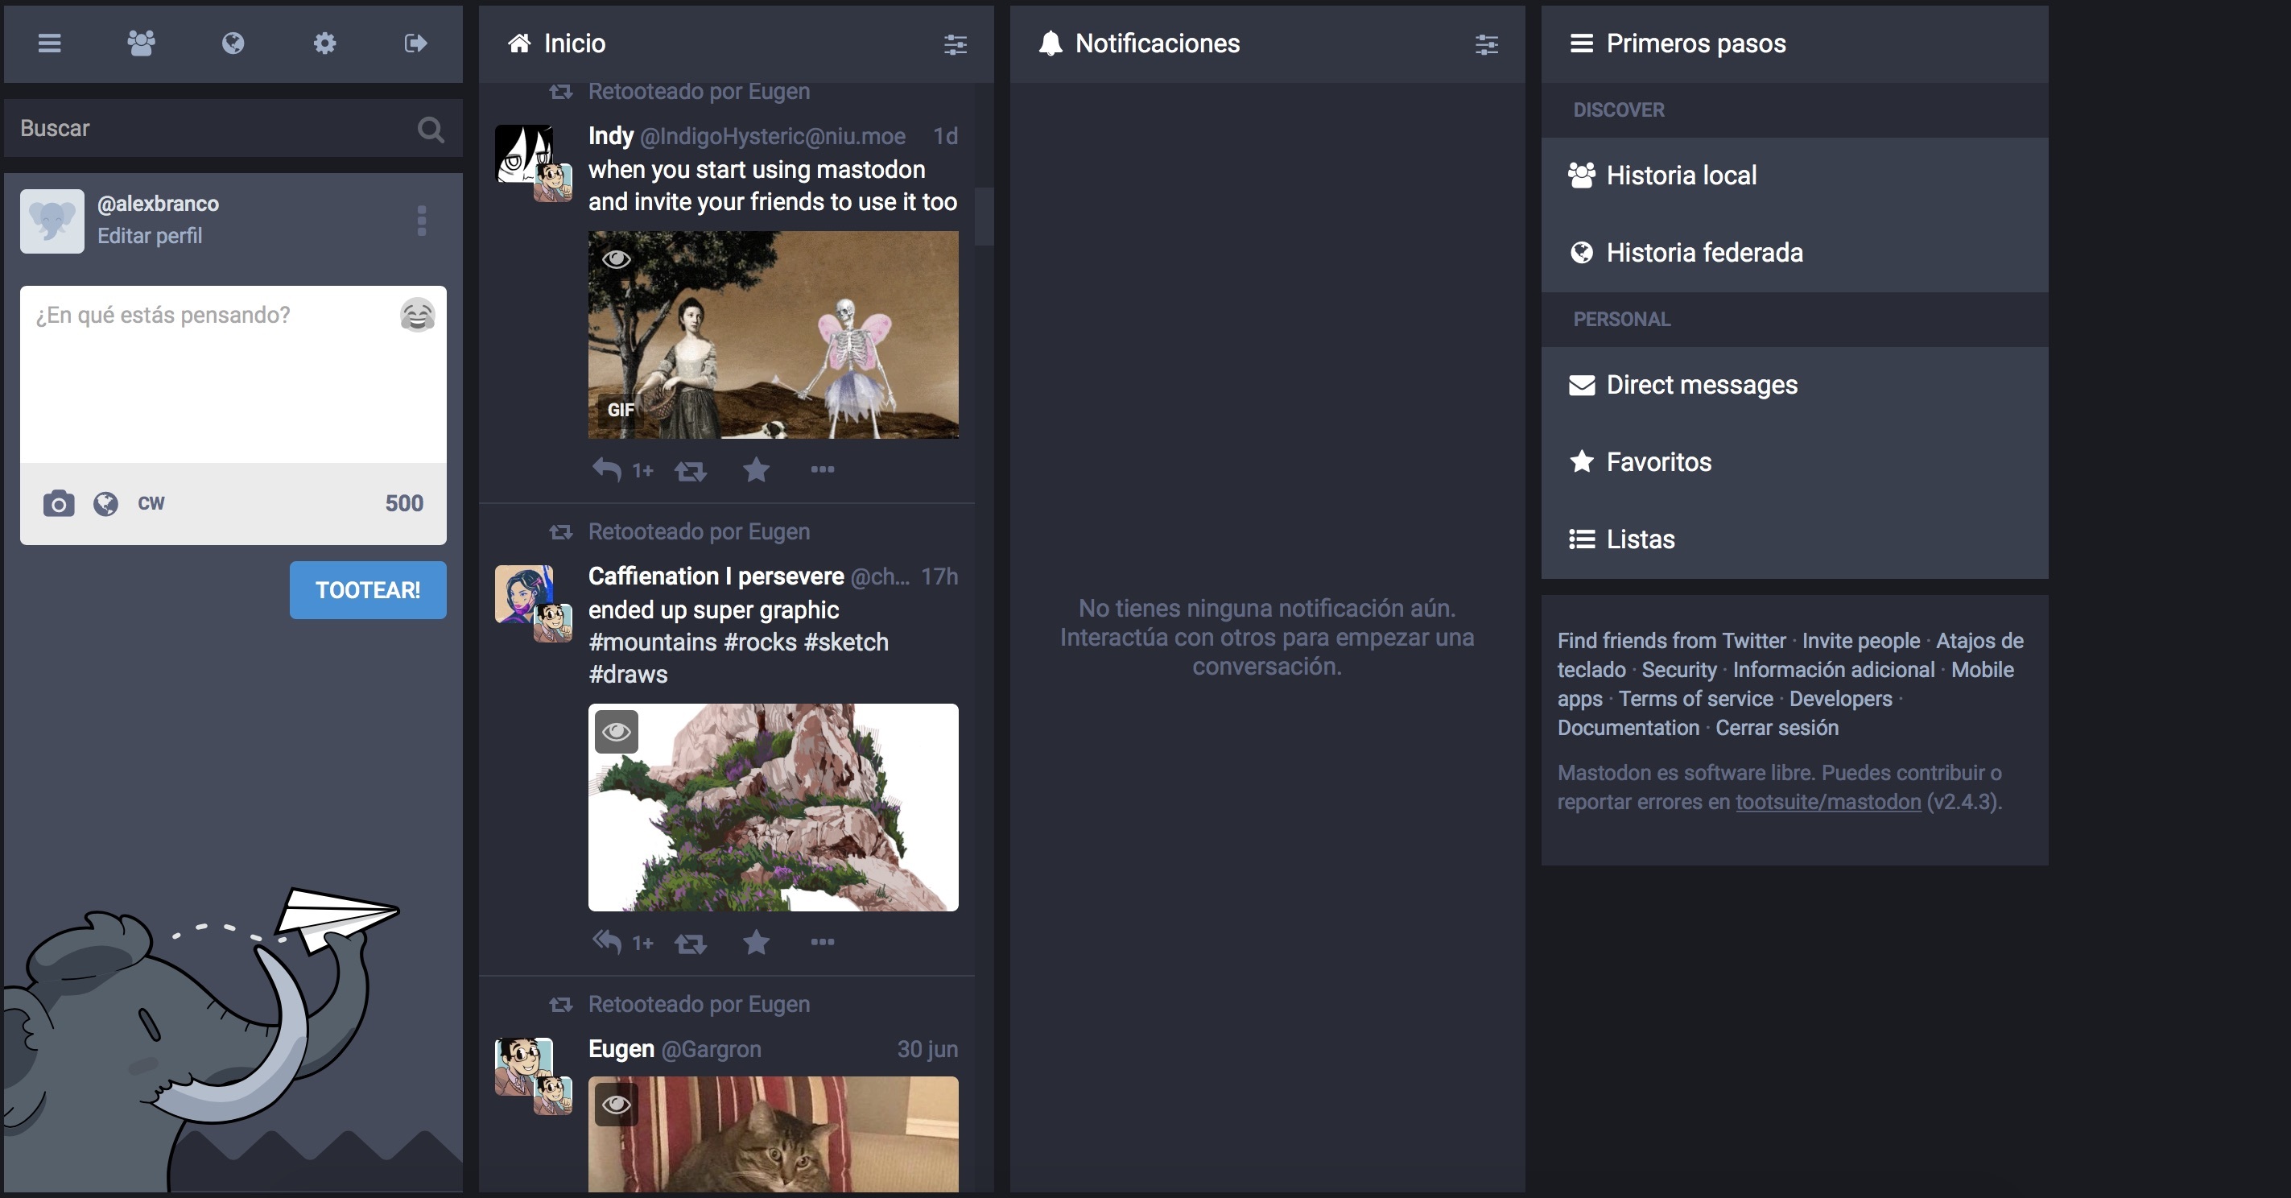The width and height of the screenshot is (2291, 1198).
Task: Click the #draws hashtag
Action: coord(628,674)
